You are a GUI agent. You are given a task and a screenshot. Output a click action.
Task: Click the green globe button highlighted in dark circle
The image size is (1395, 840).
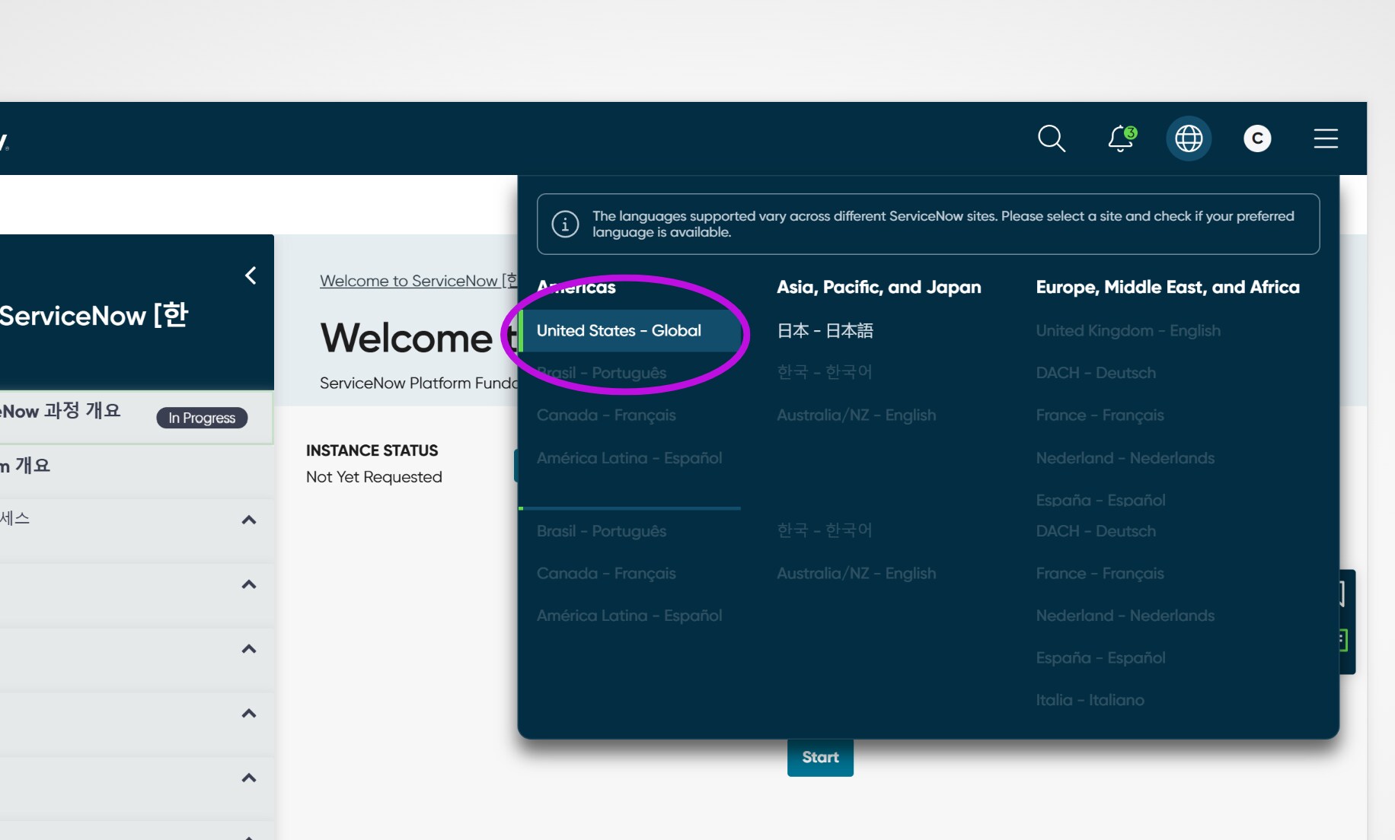pyautogui.click(x=1189, y=138)
